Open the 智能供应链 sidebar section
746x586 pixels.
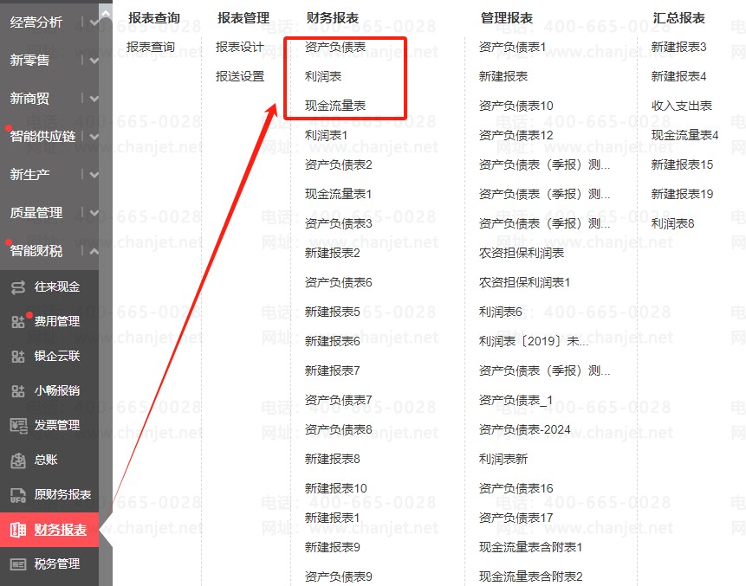click(42, 137)
